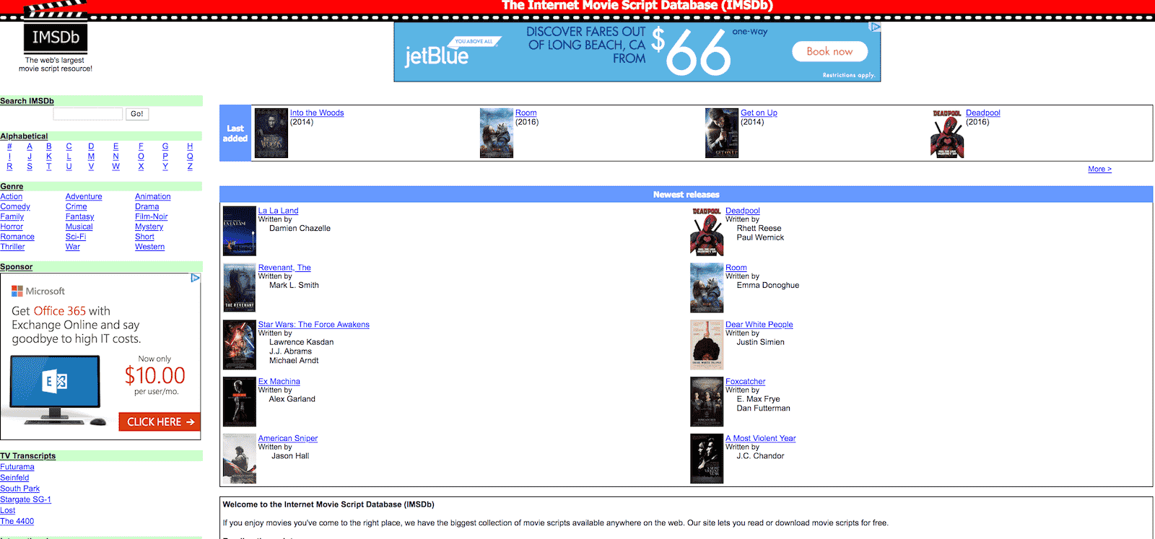1155x539 pixels.
Task: Open the JetBlue ad AdChoices icon
Action: (x=876, y=27)
